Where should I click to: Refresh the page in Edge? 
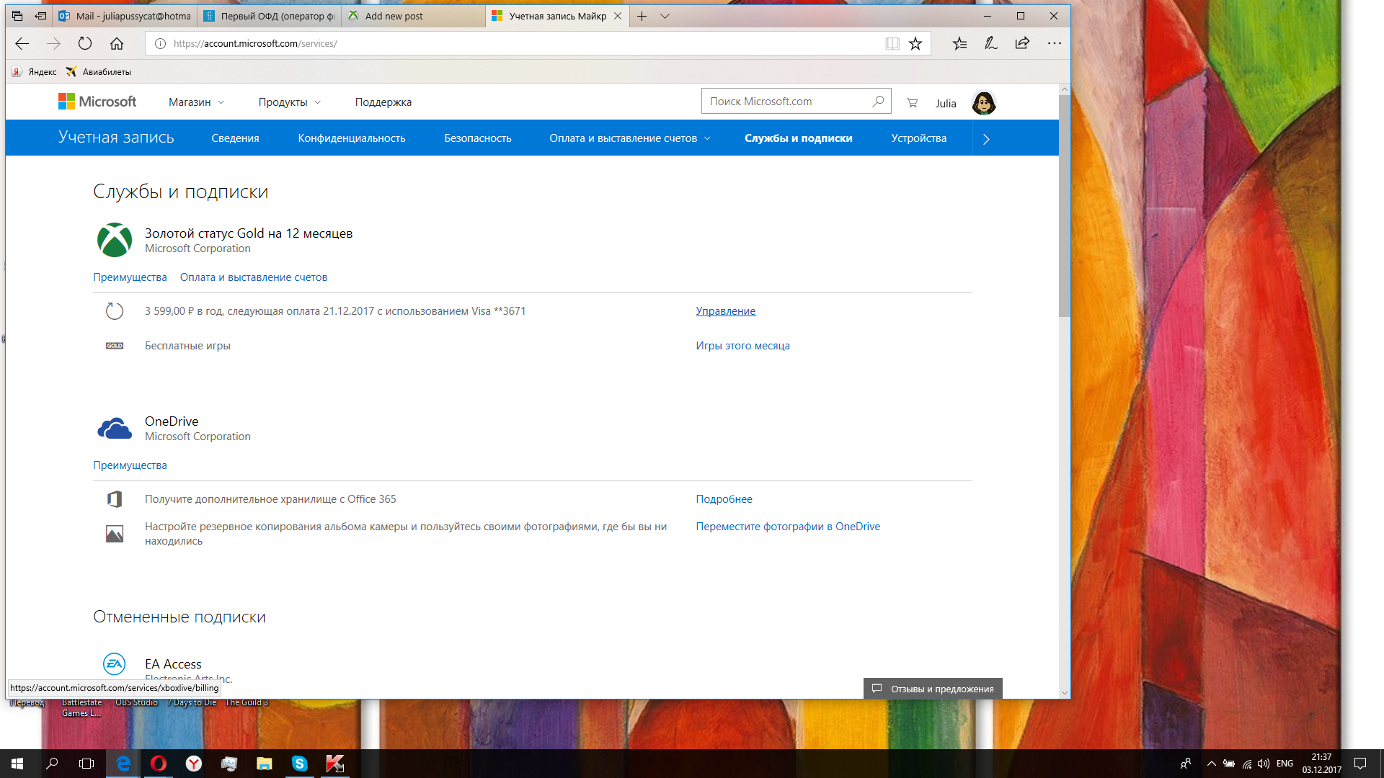(x=85, y=43)
